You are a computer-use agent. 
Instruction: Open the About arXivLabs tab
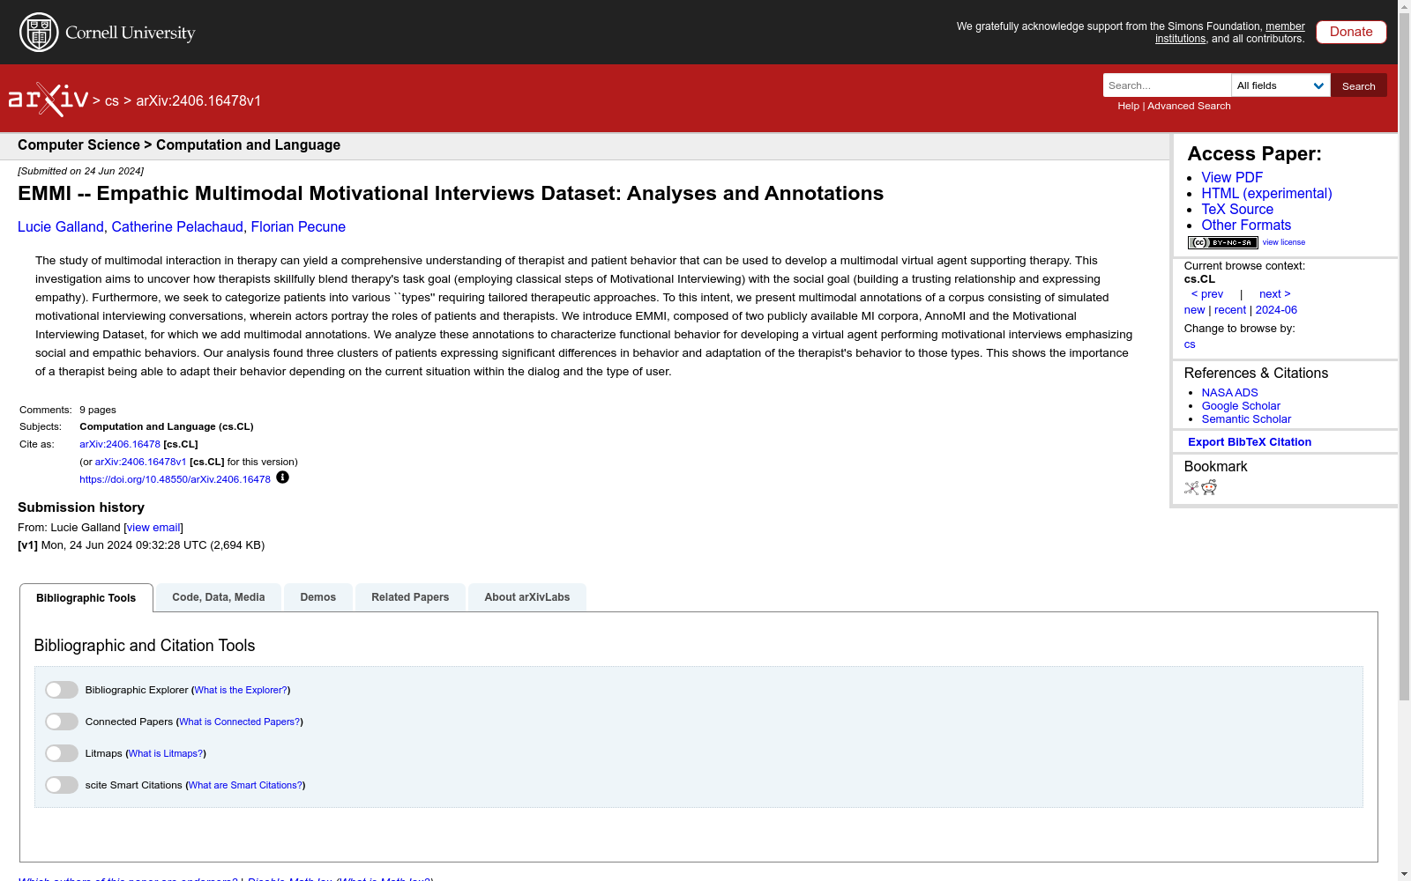527,597
